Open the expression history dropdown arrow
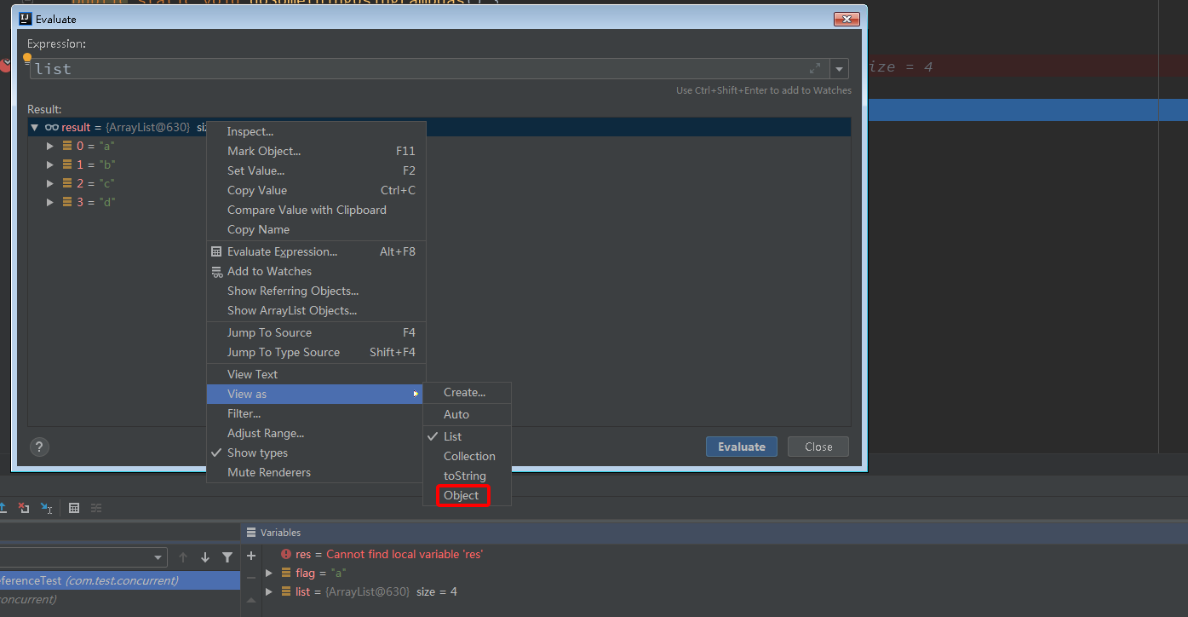This screenshot has height=617, width=1188. (839, 68)
